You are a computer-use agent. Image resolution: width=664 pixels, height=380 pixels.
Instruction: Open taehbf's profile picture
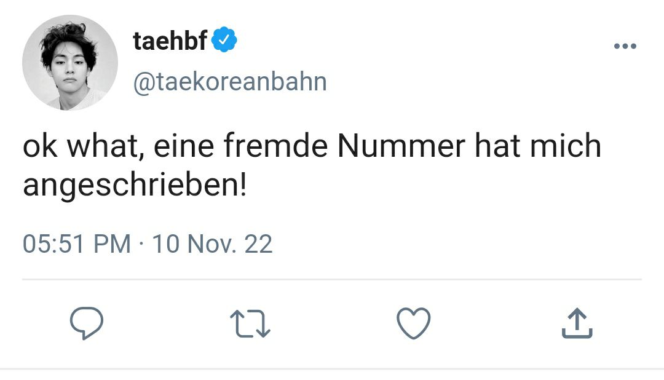70,63
